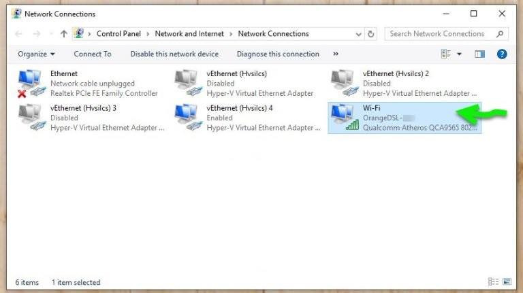
Task: Select the vEthernet (Hvsilcs) adapter icon
Action: click(x=188, y=83)
